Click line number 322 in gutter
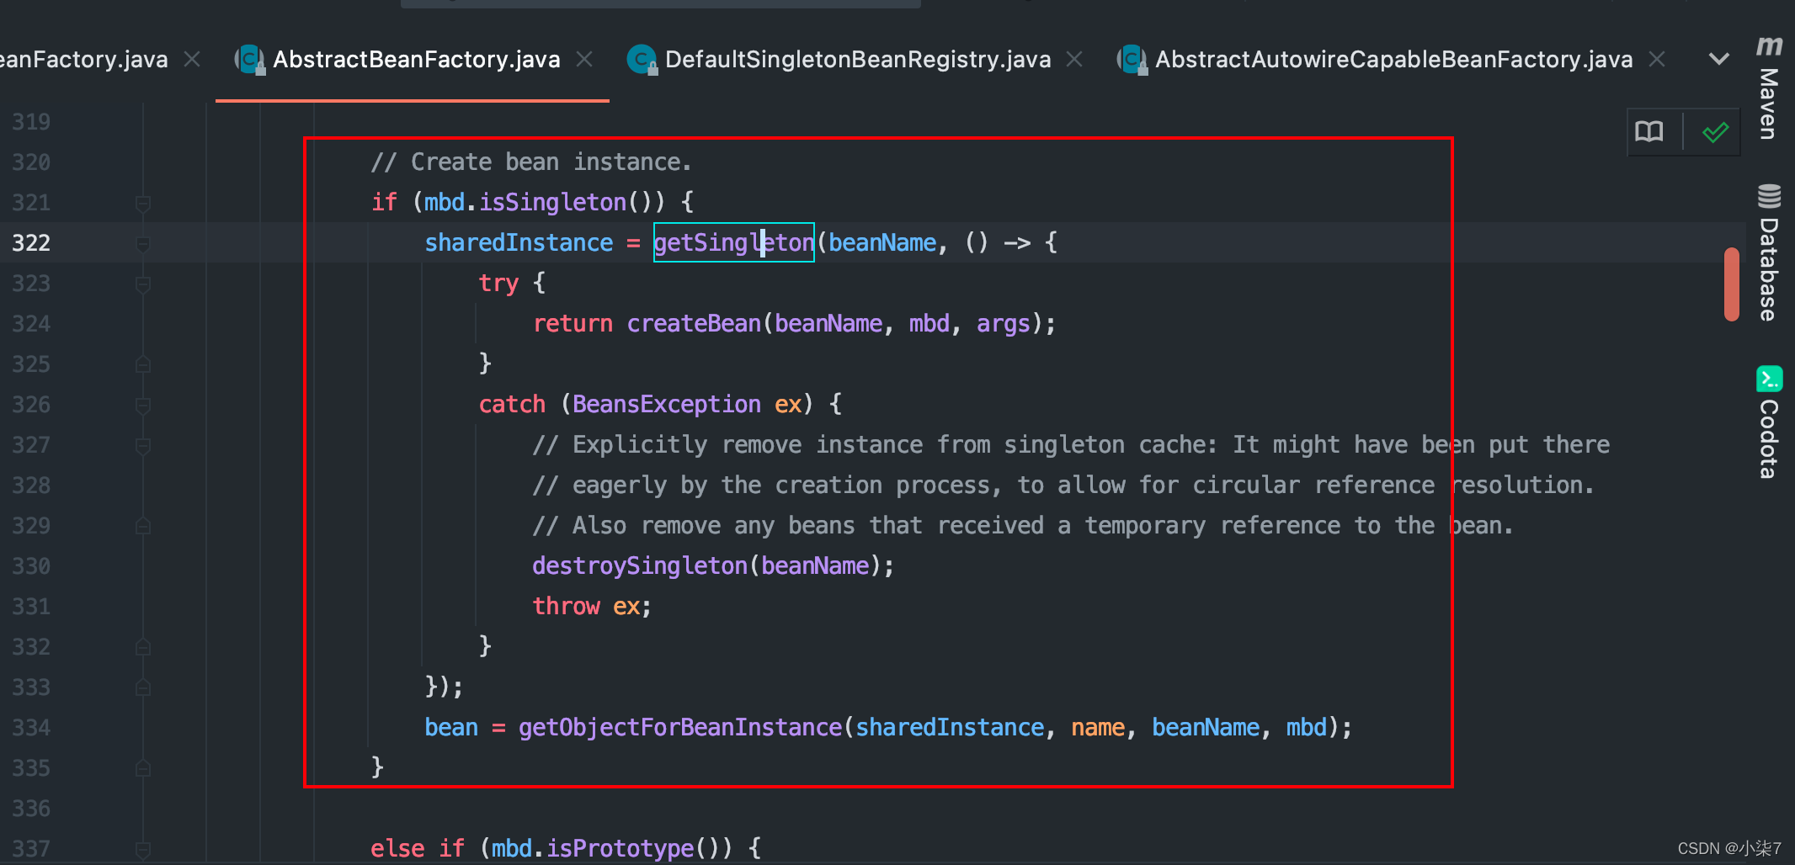The width and height of the screenshot is (1795, 865). click(31, 243)
